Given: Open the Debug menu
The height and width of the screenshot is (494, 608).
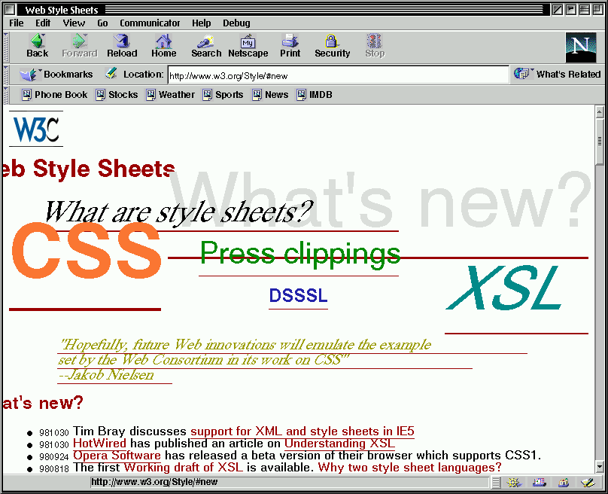Looking at the screenshot, I should coord(236,23).
